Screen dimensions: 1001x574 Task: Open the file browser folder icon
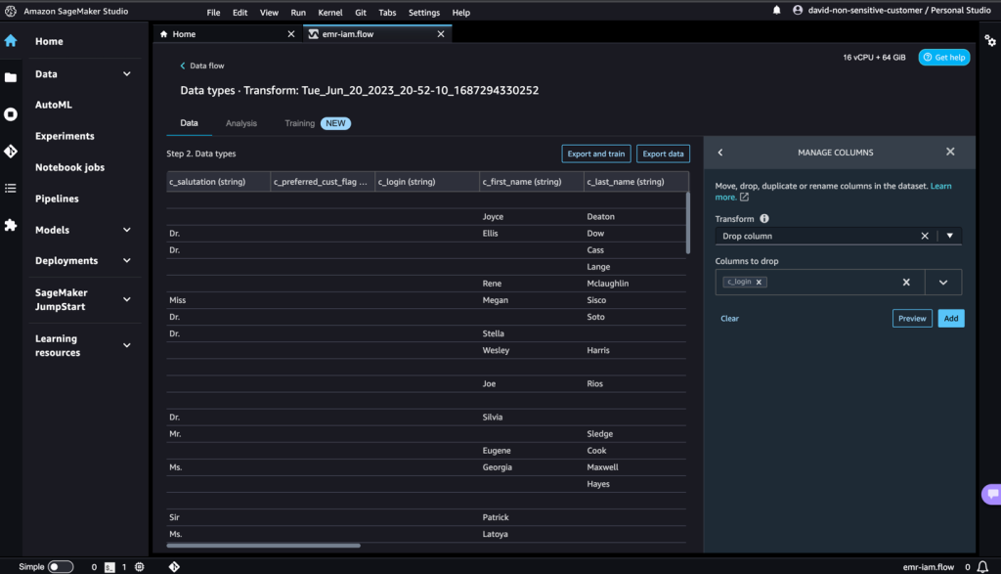(x=11, y=77)
